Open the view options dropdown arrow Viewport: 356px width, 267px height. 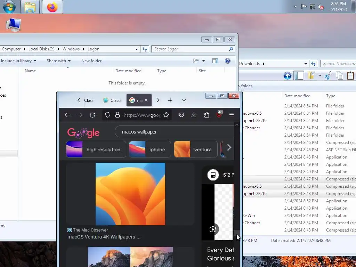tap(203, 61)
